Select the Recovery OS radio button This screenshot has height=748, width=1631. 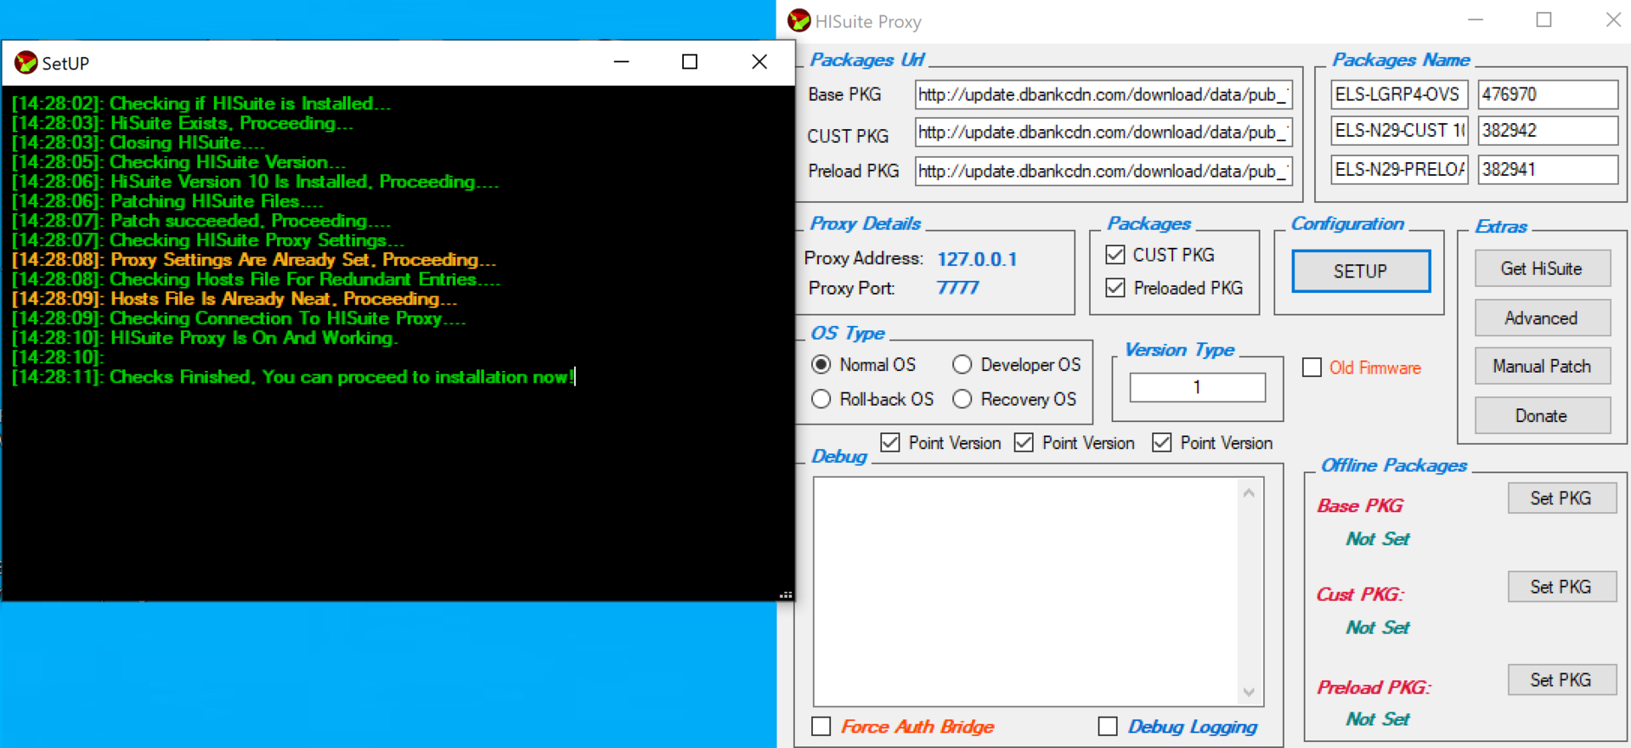[962, 399]
